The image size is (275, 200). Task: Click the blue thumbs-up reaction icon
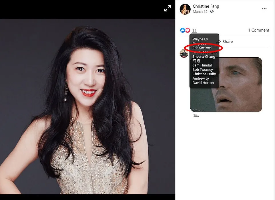(183, 30)
